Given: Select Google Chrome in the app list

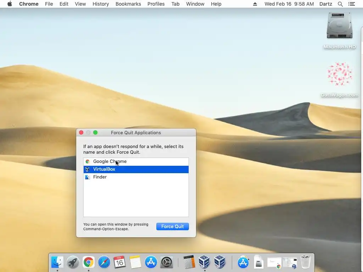Looking at the screenshot, I should (136, 161).
